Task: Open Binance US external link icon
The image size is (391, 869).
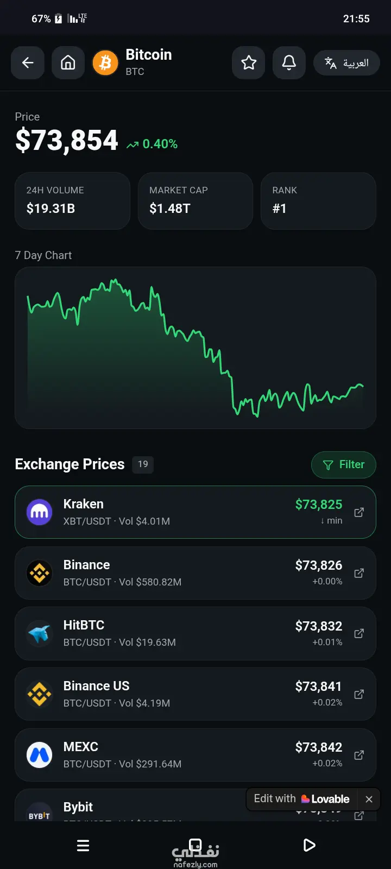Action: tap(359, 694)
